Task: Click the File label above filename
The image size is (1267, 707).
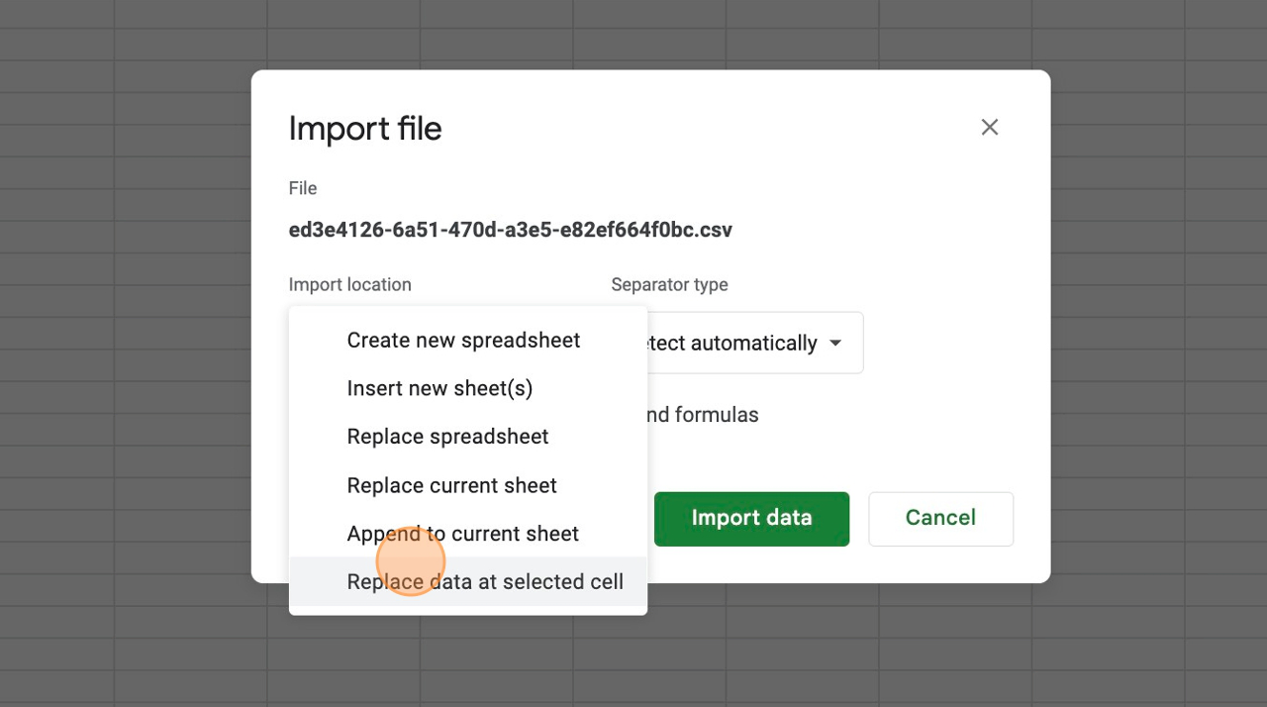Action: (302, 188)
